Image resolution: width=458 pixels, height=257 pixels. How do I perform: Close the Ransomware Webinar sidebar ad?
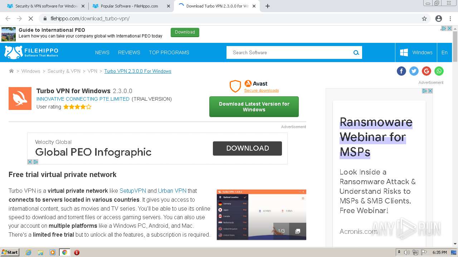[430, 91]
